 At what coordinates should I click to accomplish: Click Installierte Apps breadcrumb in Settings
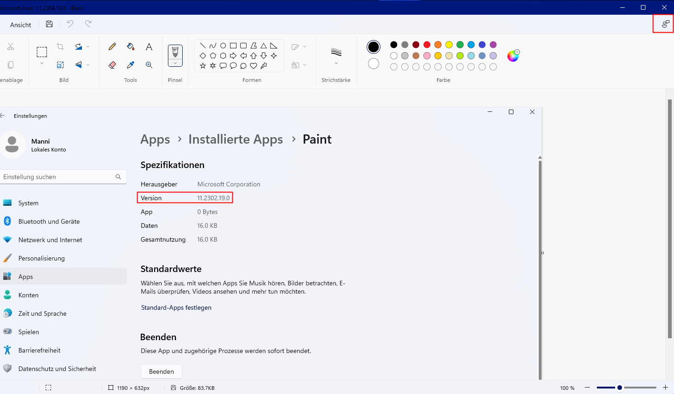[236, 139]
